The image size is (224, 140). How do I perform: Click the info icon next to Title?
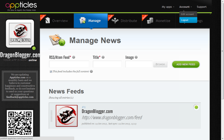click(x=103, y=57)
